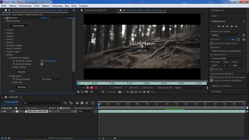
Task: Toggle motion blur icon in timeline
Action: click(x=87, y=103)
